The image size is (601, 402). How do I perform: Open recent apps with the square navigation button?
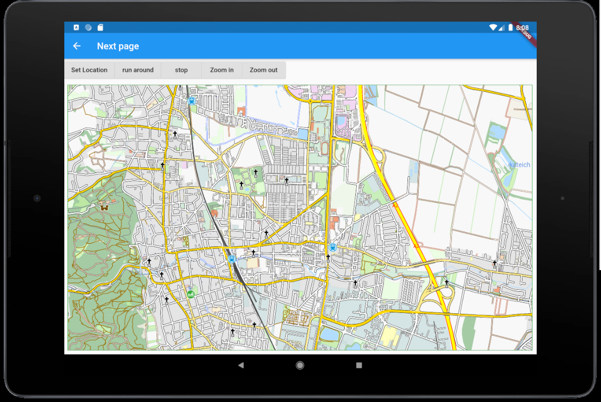point(358,365)
